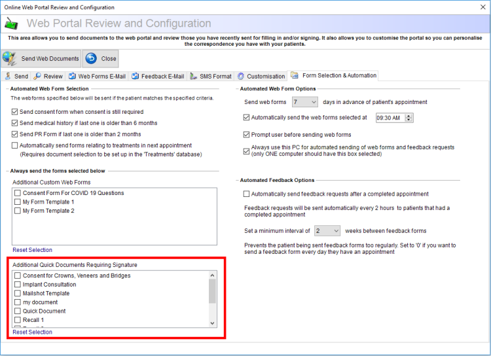Check Consent Form For COVID 19 Questions
Screen dimensions: 491x356
[18, 193]
